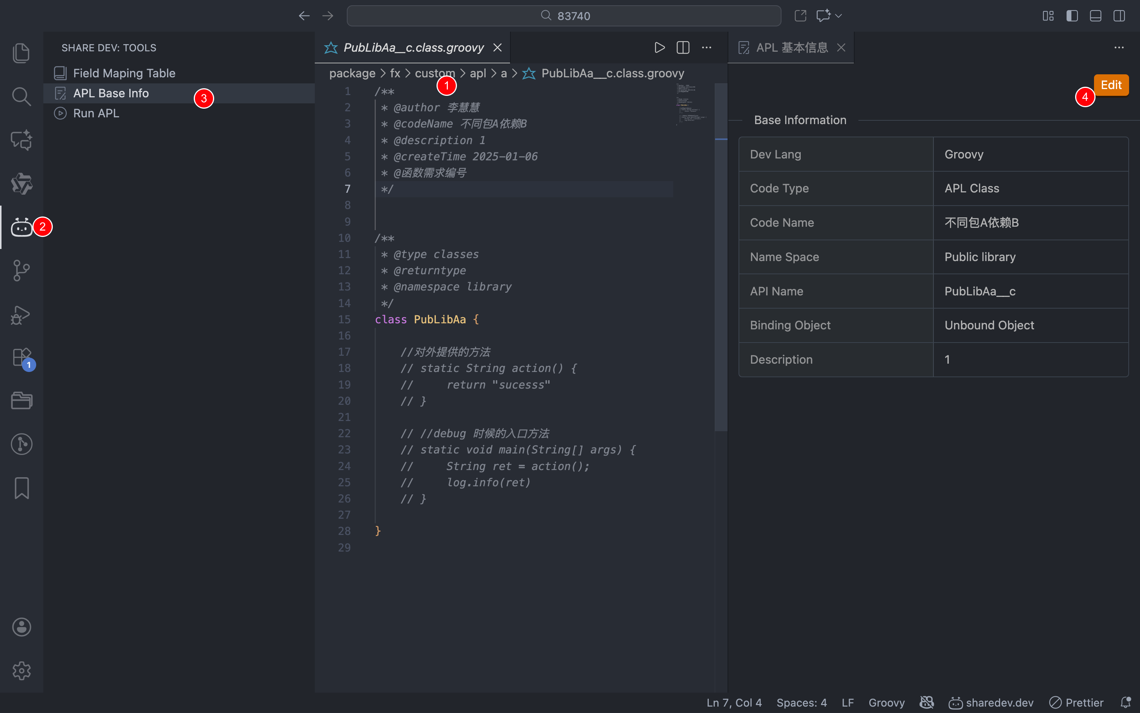Open Run and Debug view

(x=21, y=315)
